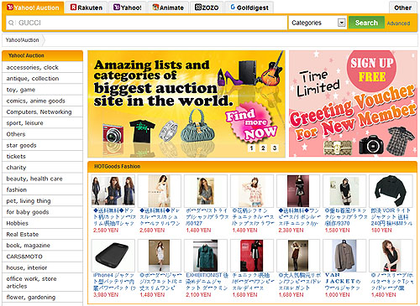Open the 2,580 YEN product thumbnail
This screenshot has height=306, width=420.
pos(113,191)
